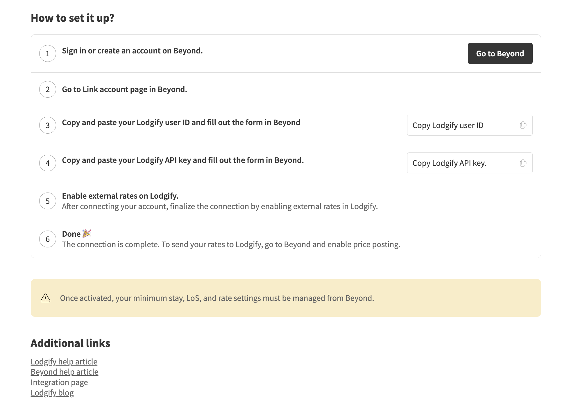569x417 pixels.
Task: Click the step 4 number circle
Action: point(48,163)
